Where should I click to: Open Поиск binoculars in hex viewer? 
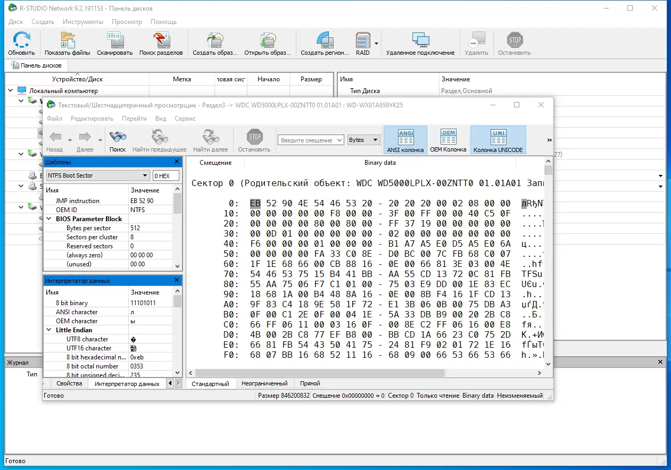click(x=118, y=137)
